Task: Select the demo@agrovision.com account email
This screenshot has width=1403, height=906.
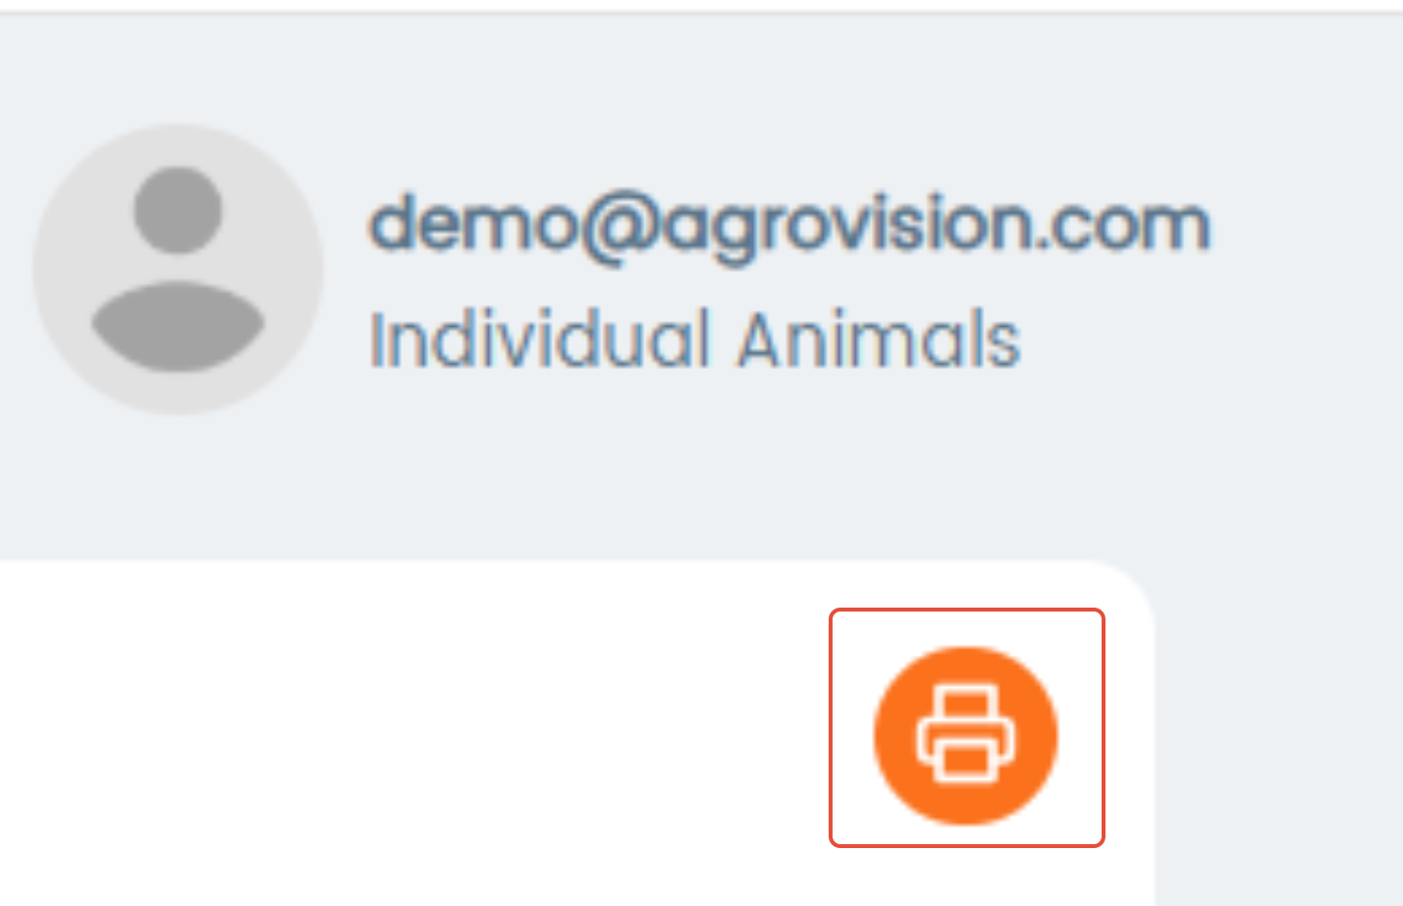Action: (x=789, y=227)
